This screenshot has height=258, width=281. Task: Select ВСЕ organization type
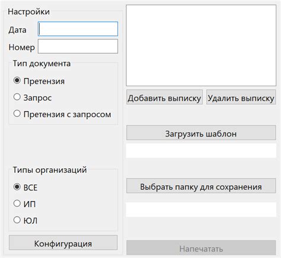coord(25,187)
